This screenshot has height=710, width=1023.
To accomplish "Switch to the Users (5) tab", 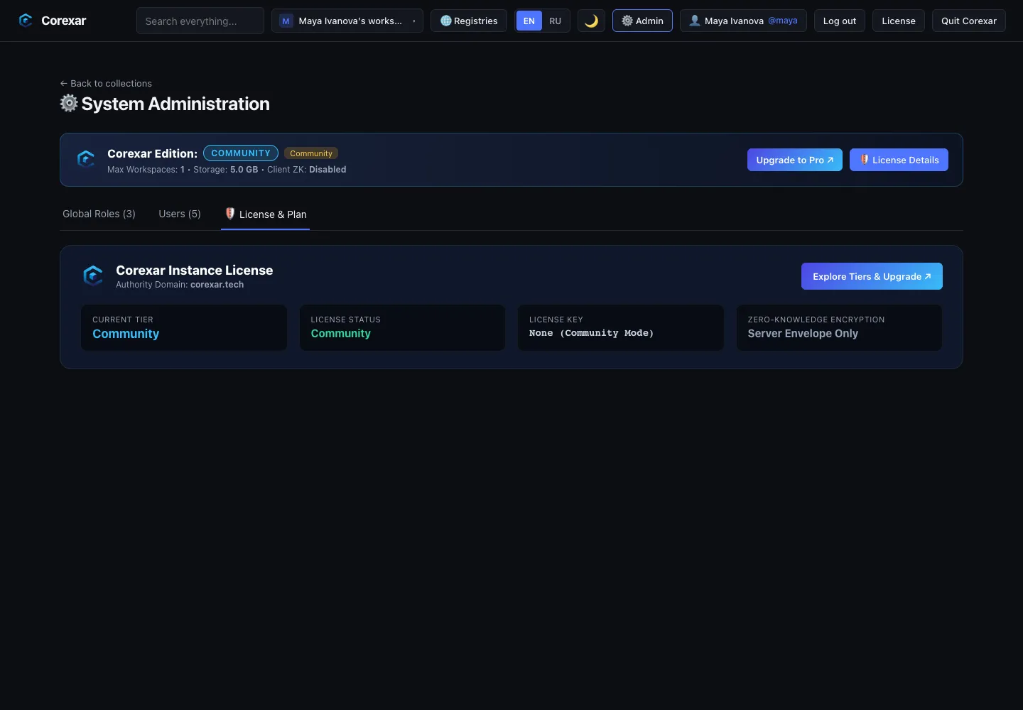I will tap(180, 214).
